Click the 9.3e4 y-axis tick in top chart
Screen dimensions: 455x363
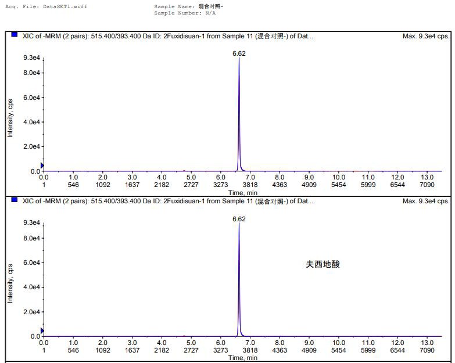tap(31, 58)
